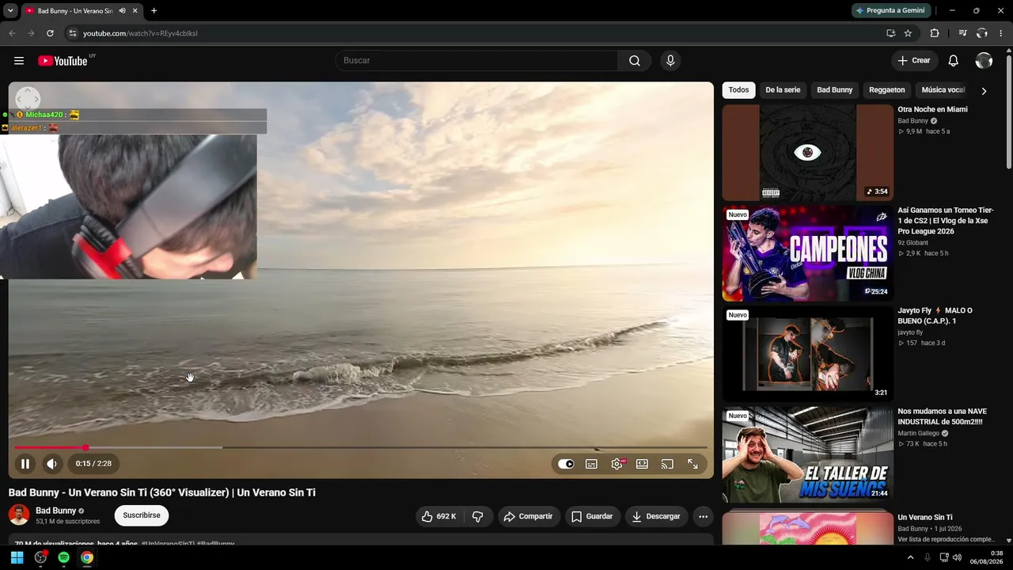Save the video with Guardar
Screen dimensions: 1013x570
pos(591,516)
